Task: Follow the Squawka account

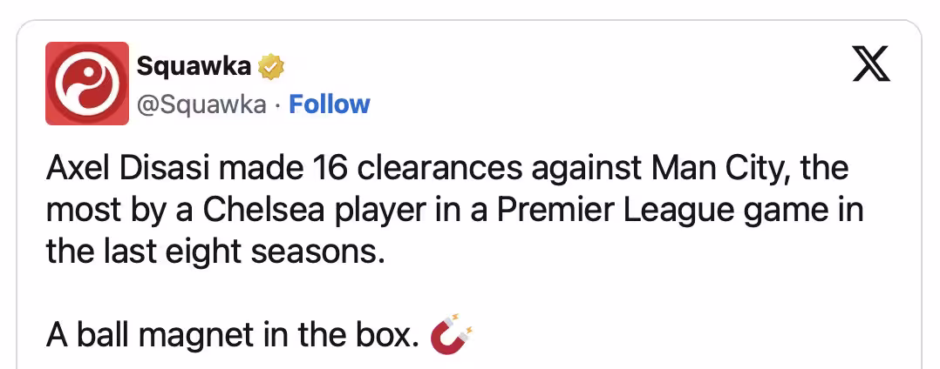Action: tap(329, 104)
